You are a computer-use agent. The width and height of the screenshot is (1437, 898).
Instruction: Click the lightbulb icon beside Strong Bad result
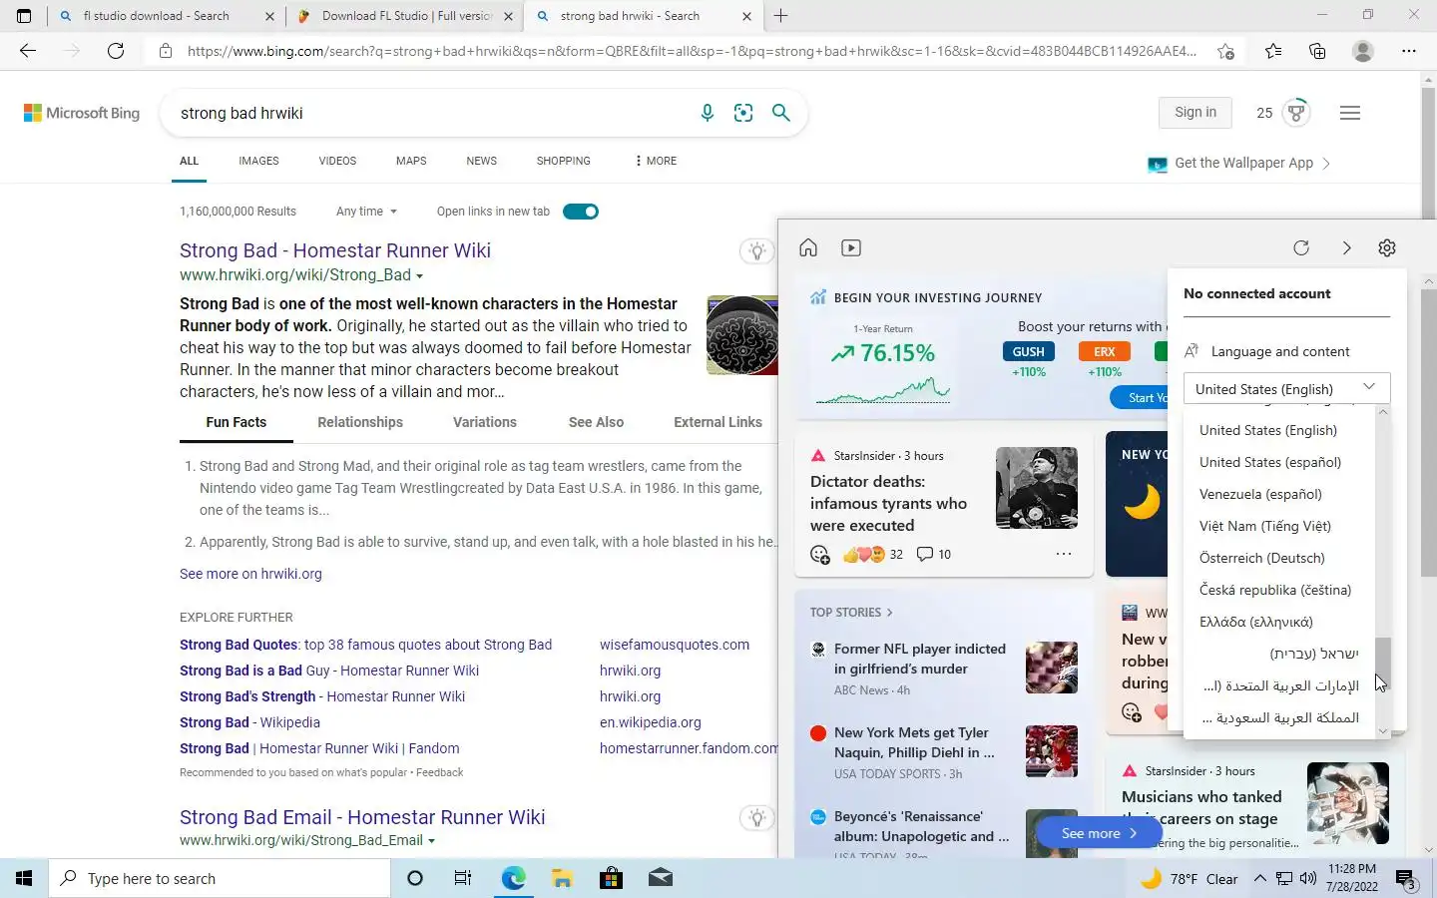757,251
